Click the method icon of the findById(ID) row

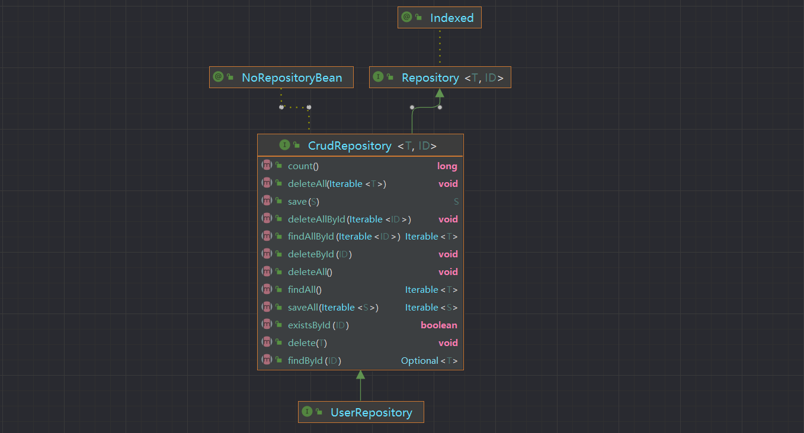point(267,360)
